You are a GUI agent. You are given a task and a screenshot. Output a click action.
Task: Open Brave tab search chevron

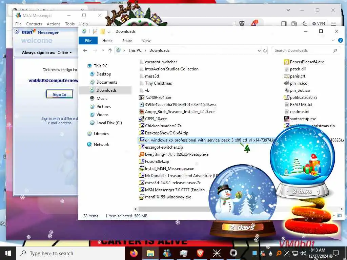coord(288,10)
